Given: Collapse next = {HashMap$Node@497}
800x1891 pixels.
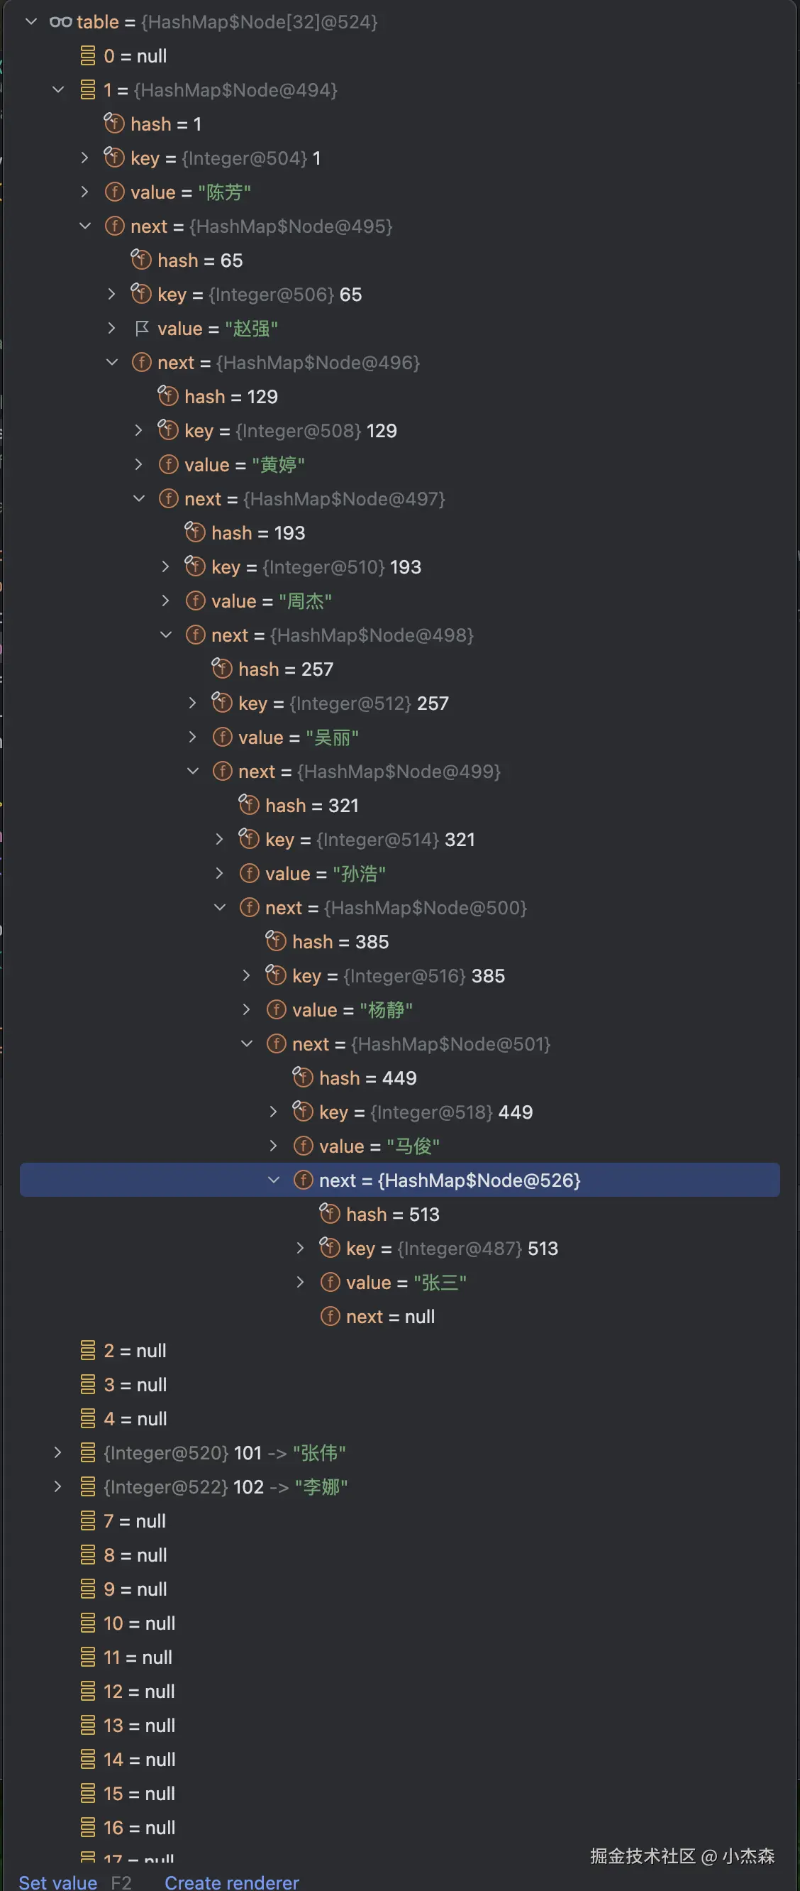Looking at the screenshot, I should (139, 498).
